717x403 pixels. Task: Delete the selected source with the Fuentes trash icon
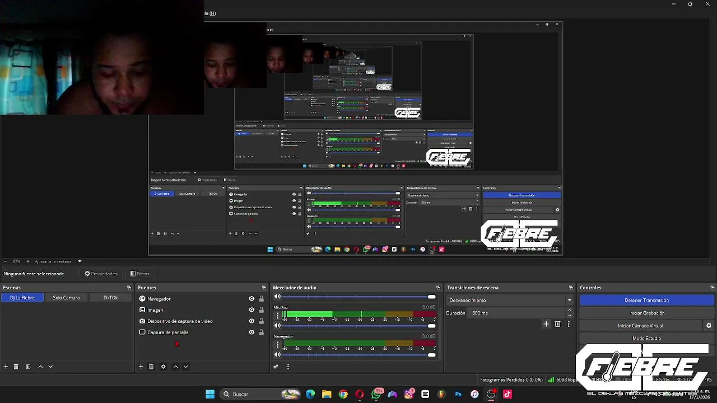(x=151, y=367)
